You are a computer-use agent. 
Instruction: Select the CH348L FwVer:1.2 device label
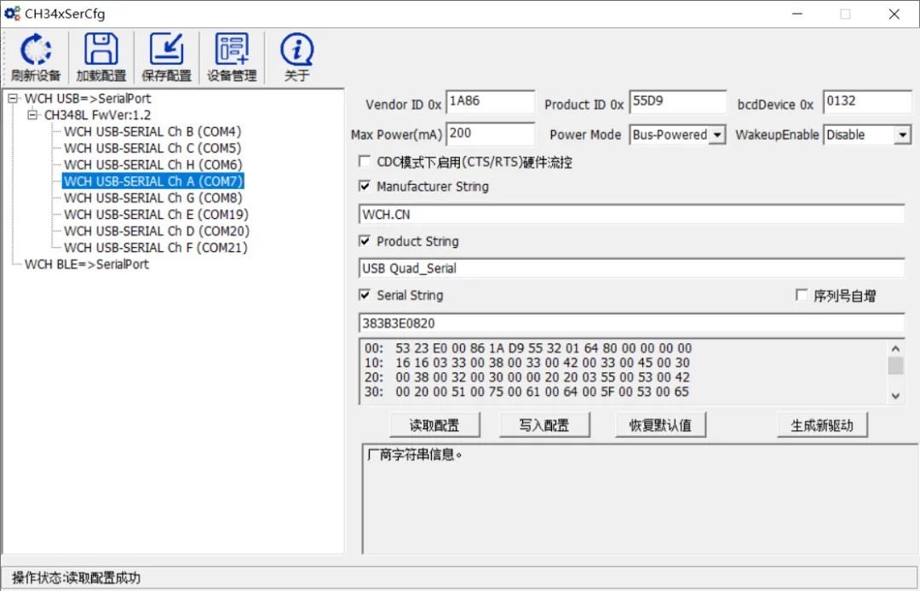click(x=97, y=115)
